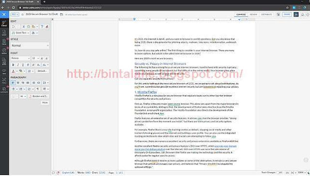
Task: Apply Strikethrough formatting
Action: tap(28, 65)
